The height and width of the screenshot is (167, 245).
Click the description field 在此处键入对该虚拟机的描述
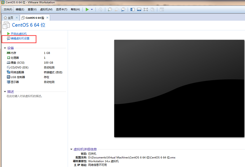(24, 96)
